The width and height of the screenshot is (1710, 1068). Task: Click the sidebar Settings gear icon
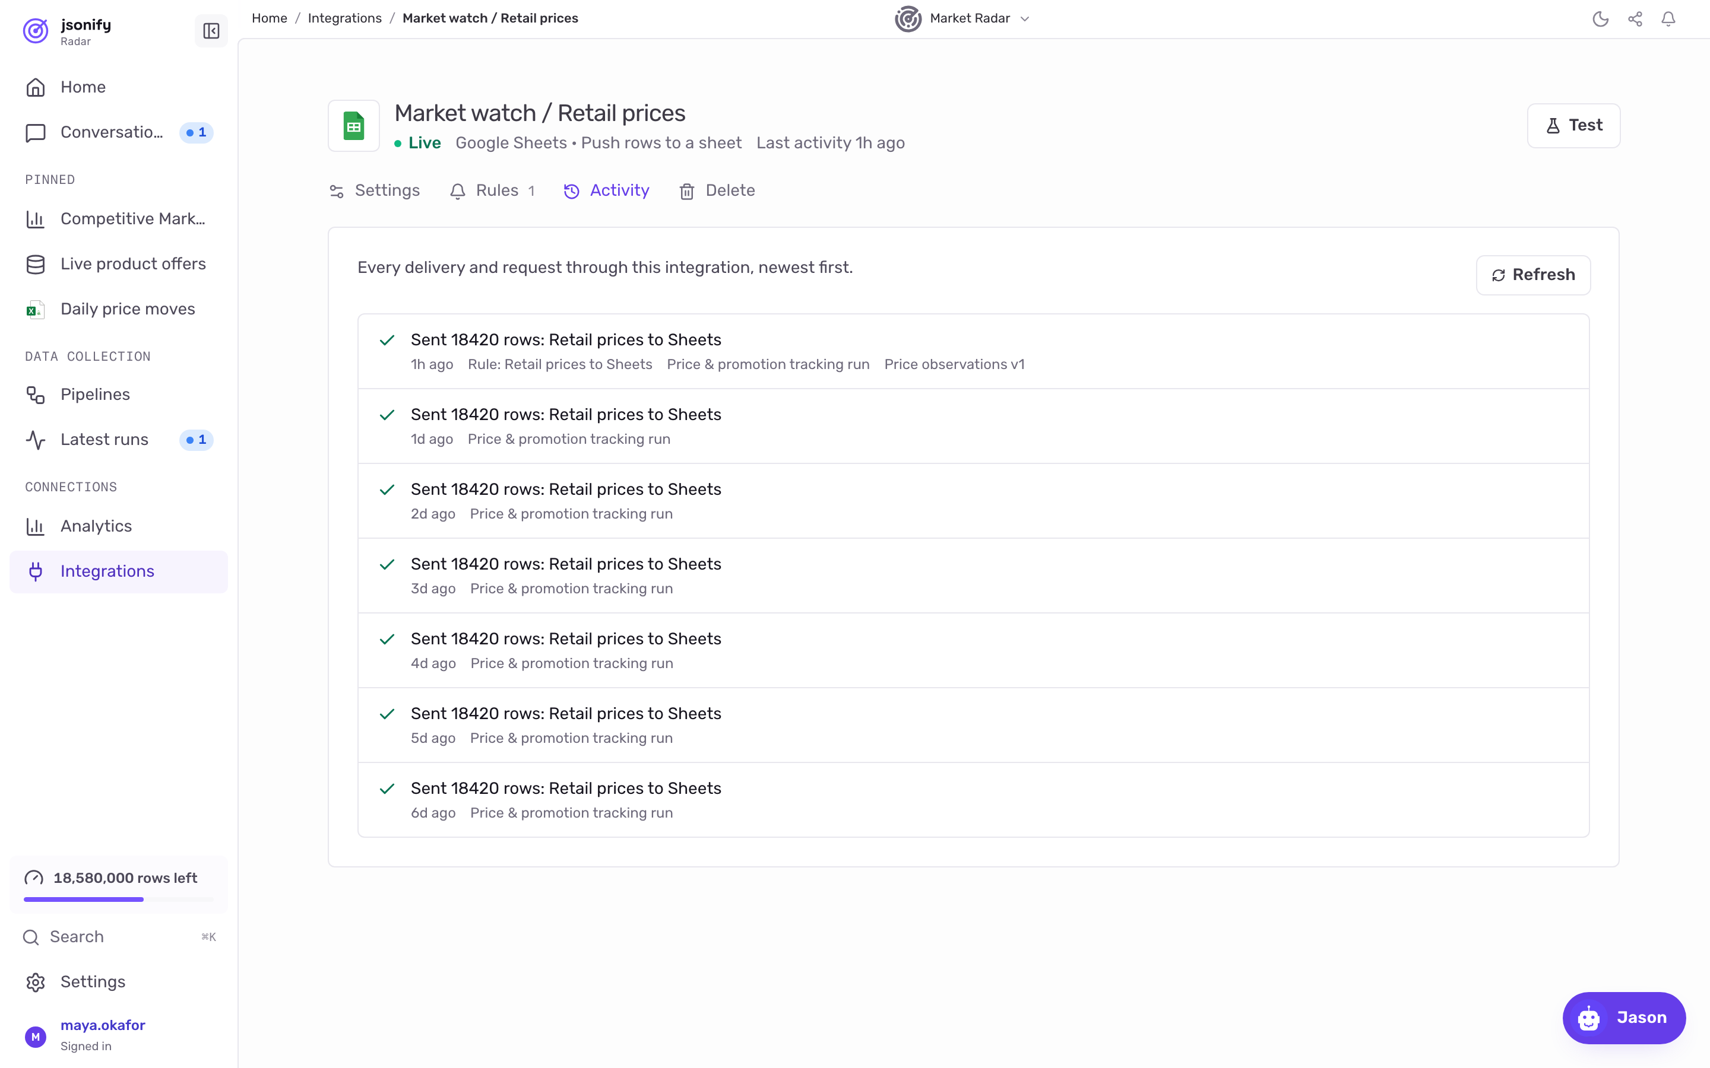36,982
